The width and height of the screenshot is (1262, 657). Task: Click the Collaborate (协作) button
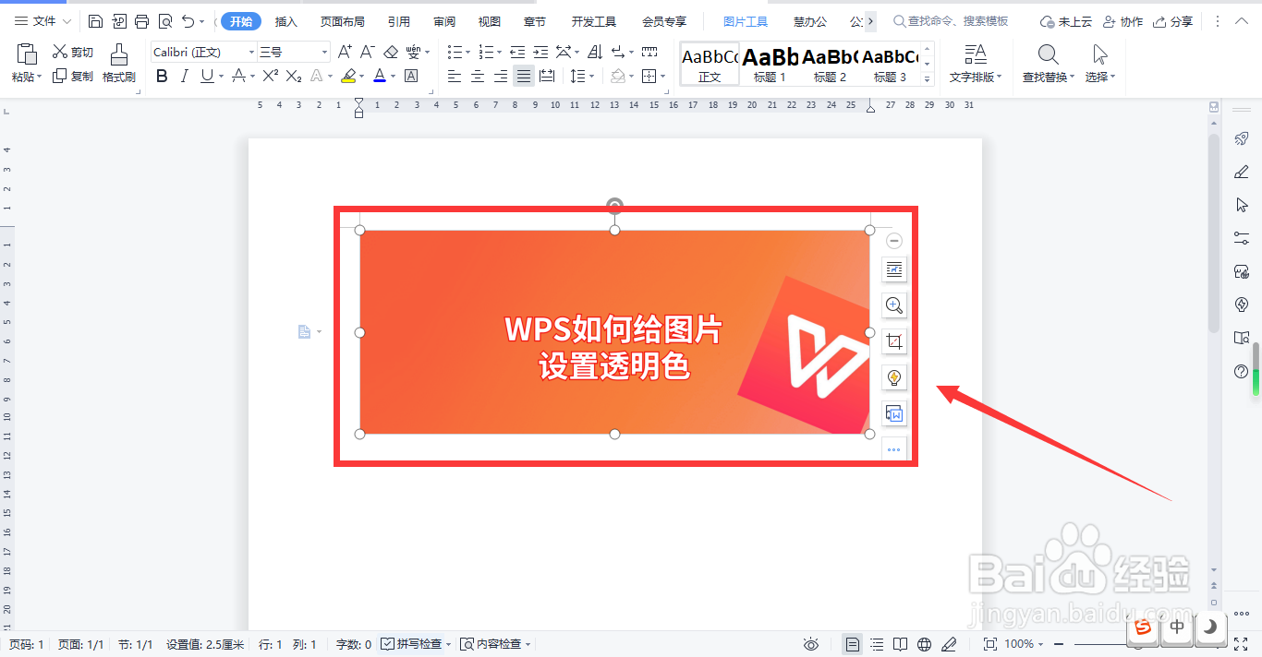(x=1122, y=21)
